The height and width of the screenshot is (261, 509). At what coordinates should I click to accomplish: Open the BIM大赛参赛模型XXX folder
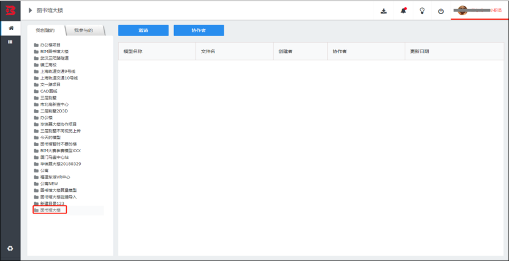point(58,150)
